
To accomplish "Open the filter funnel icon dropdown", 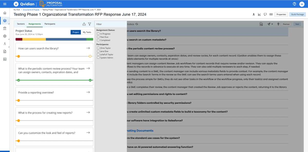I will [89, 24].
